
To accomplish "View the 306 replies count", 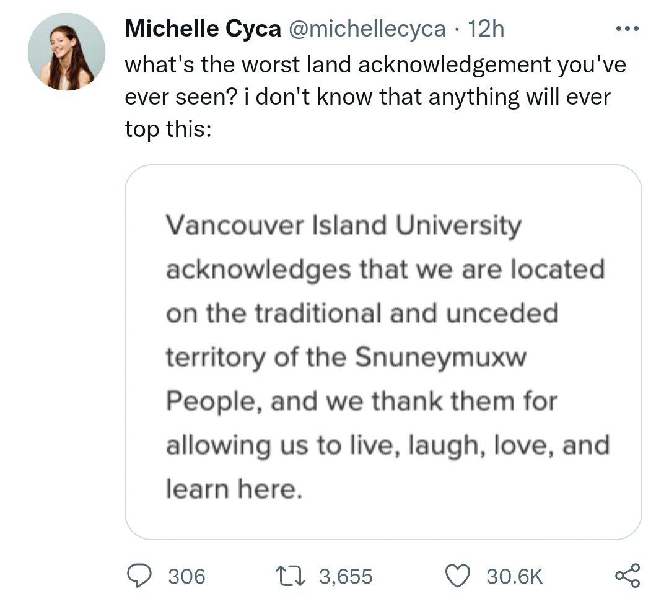I will (186, 577).
